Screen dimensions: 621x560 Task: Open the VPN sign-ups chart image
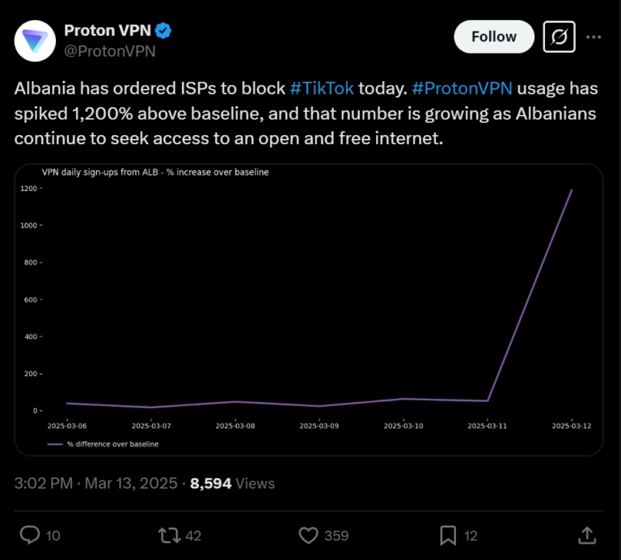coord(309,309)
